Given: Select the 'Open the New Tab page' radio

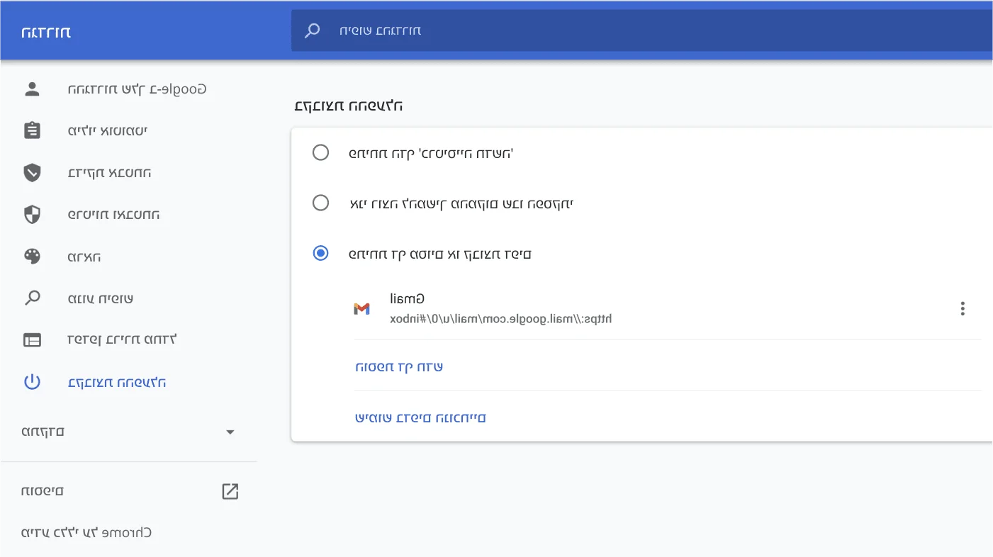Looking at the screenshot, I should click(x=320, y=152).
